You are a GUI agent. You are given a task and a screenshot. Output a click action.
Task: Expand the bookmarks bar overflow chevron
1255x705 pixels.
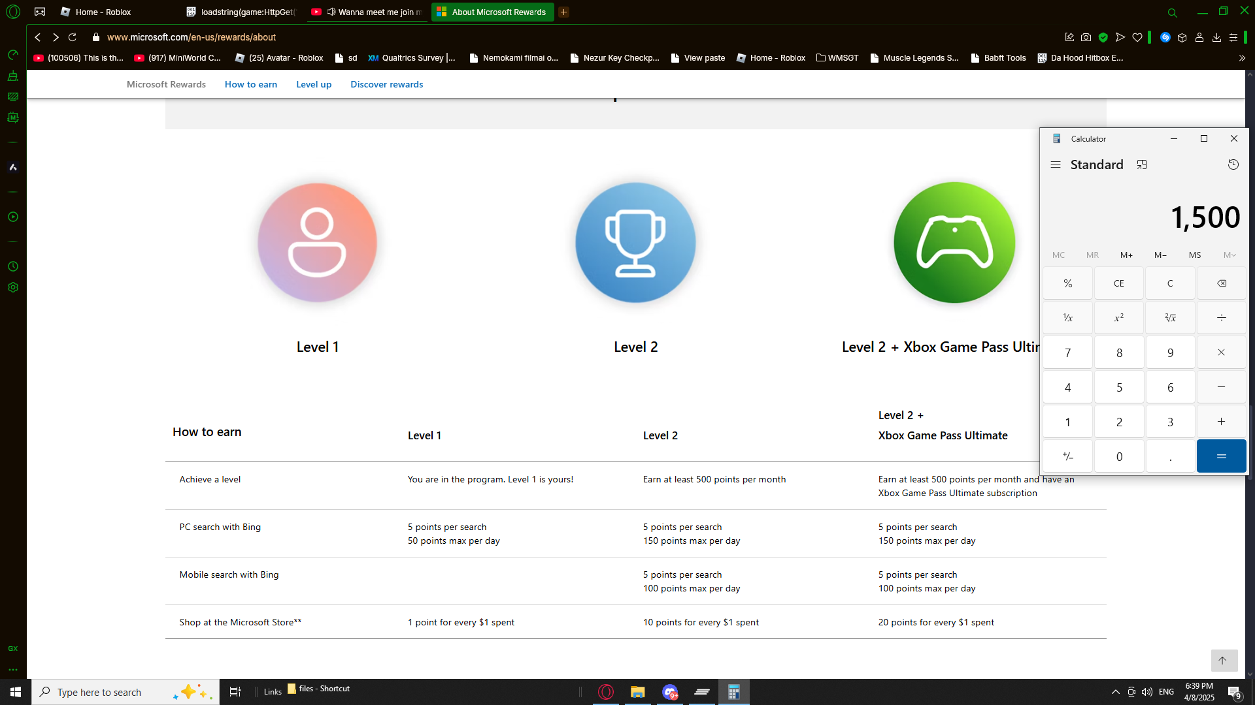(1242, 58)
